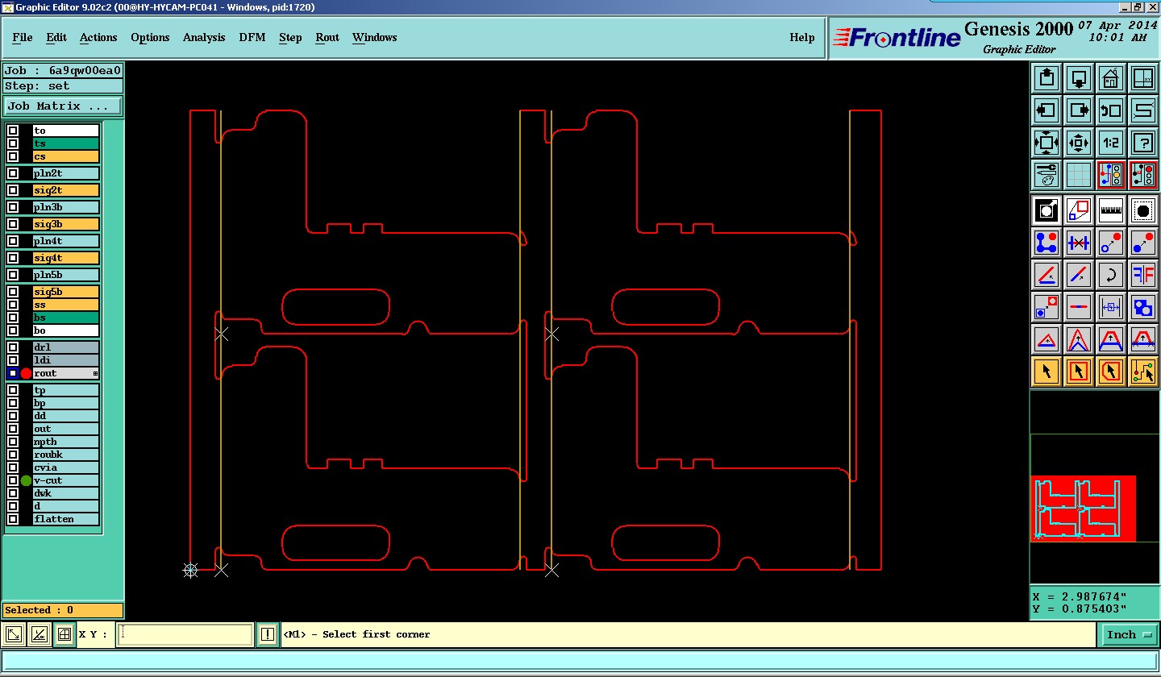
Task: Set the 1:2 zoom scale icon
Action: pyautogui.click(x=1111, y=143)
